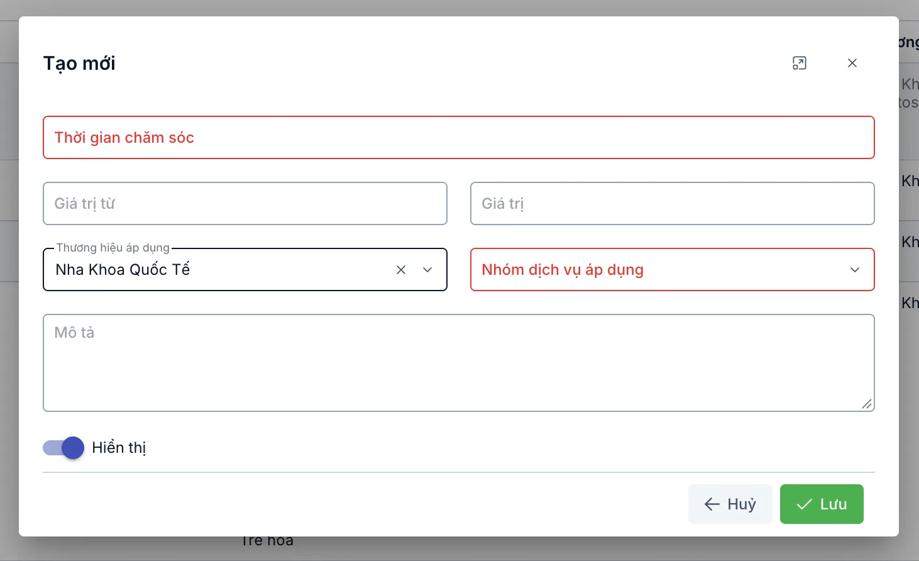Click the Nha Khoa Quốc Tế selected value
The width and height of the screenshot is (919, 561).
[x=123, y=270]
